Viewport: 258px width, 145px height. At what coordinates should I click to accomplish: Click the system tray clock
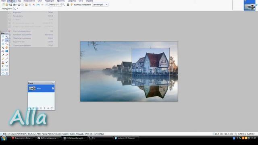click(254, 138)
